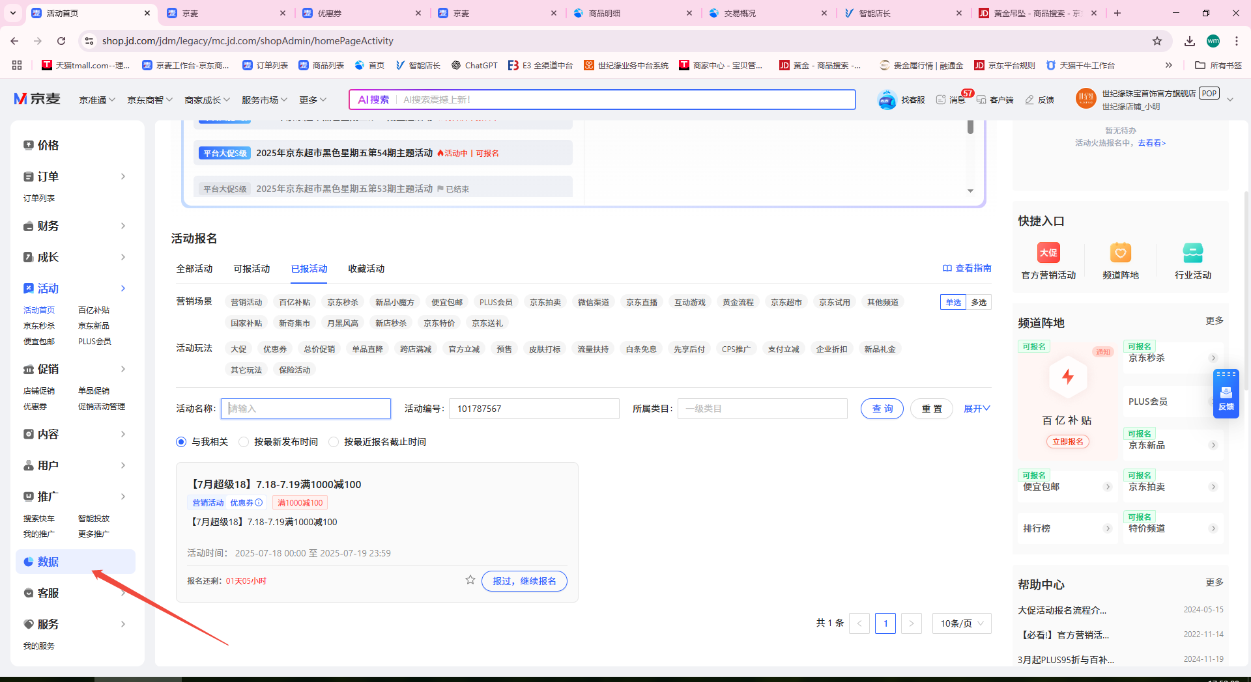Select the 按最近报名截止时间 radio option
Screen dimensions: 1251x682
[x=334, y=442]
